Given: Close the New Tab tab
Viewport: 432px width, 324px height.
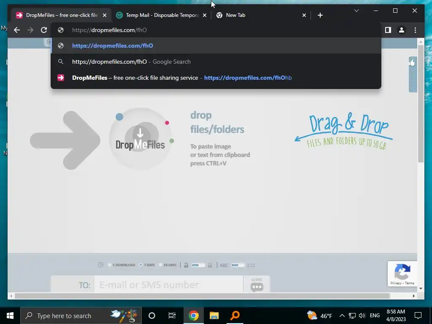Looking at the screenshot, I should 304,15.
